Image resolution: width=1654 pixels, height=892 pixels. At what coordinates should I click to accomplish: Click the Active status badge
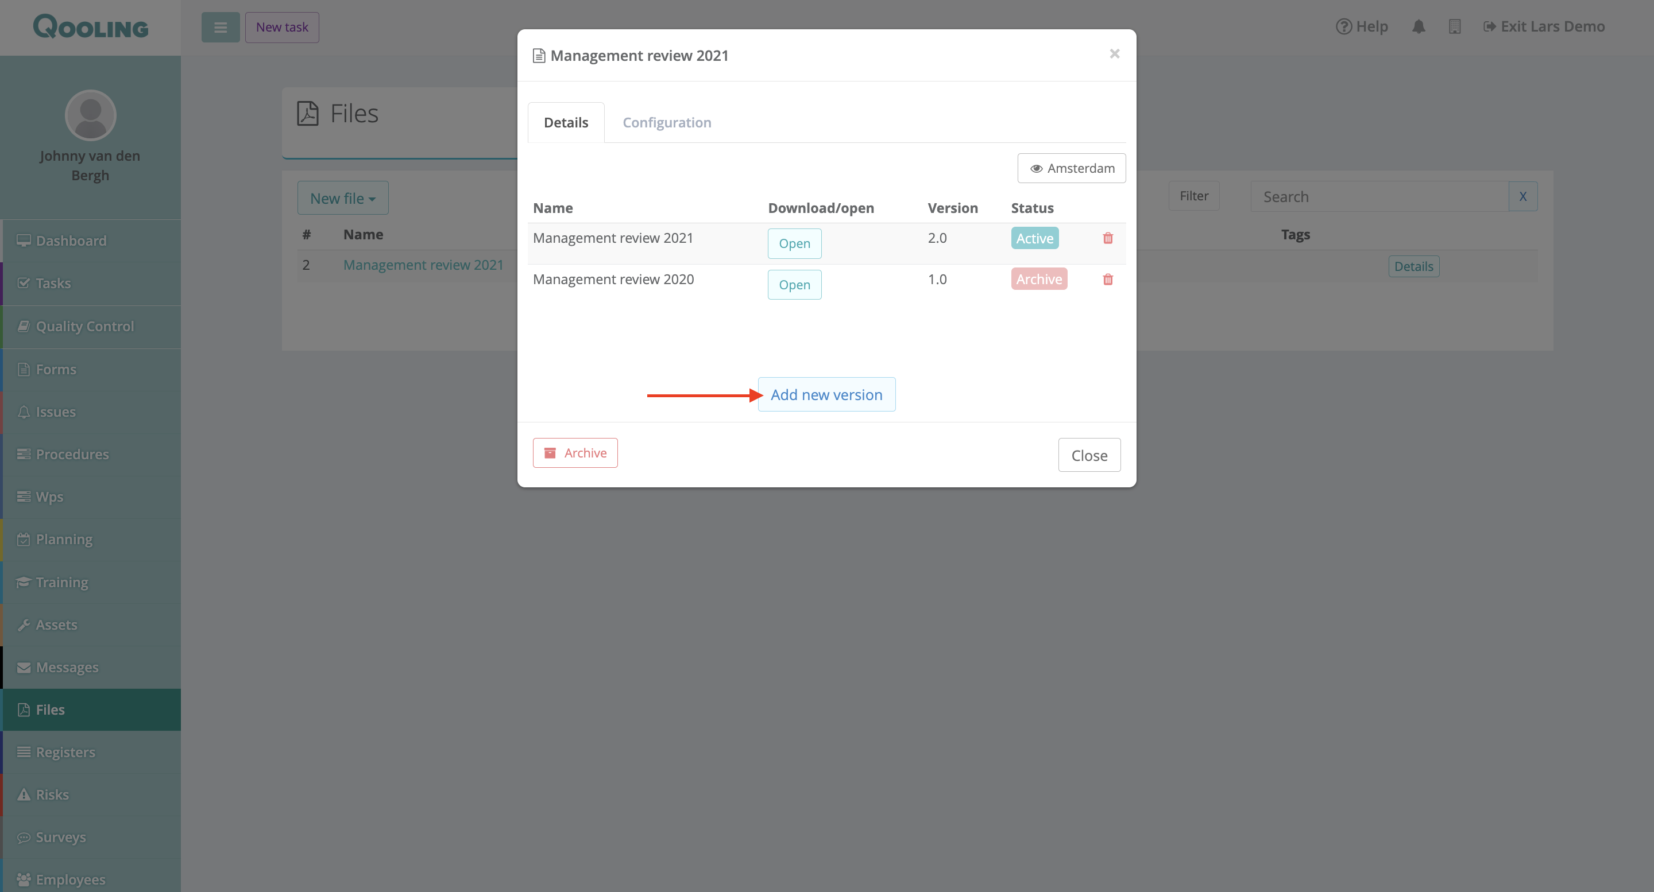(1034, 238)
